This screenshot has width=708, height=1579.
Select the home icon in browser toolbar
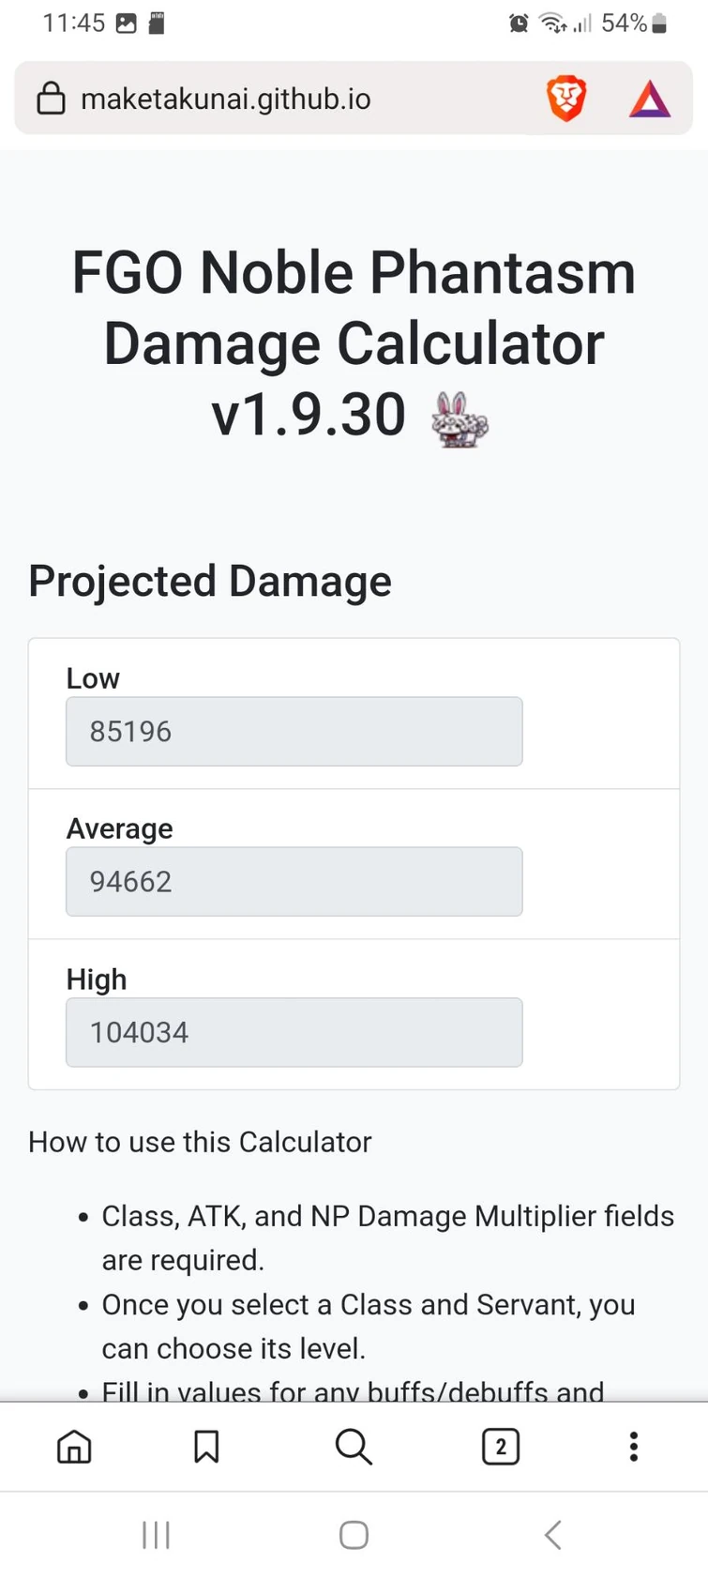(x=74, y=1447)
